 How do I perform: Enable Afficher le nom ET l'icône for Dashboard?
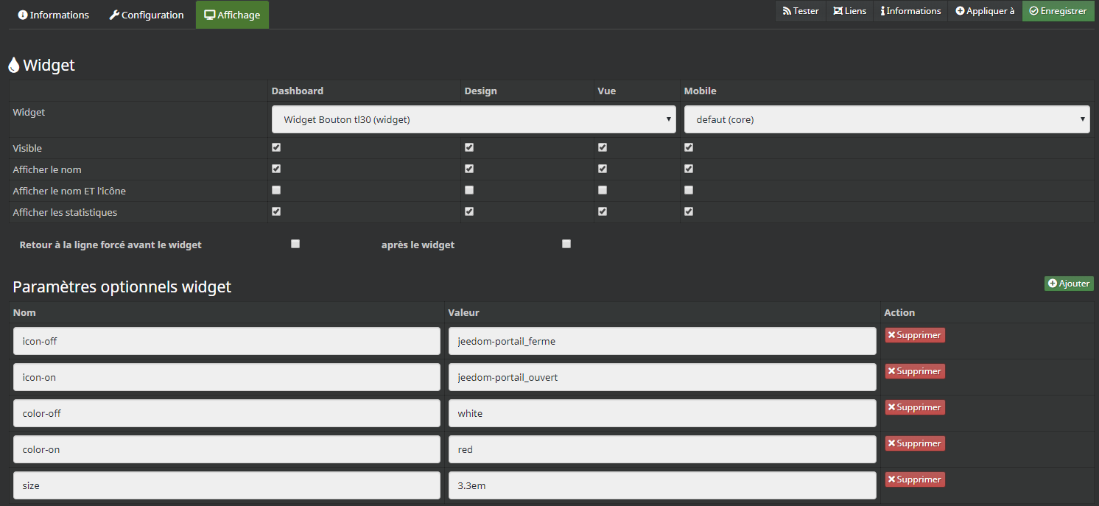click(x=276, y=190)
